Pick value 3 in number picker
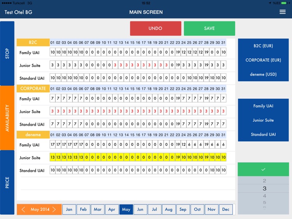Screen dimensions: 292x219 click(x=264, y=189)
